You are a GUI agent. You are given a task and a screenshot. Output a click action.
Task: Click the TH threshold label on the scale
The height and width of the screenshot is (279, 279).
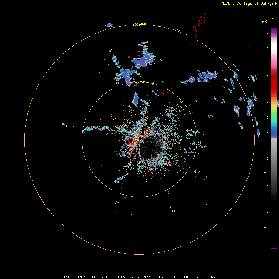pyautogui.click(x=266, y=241)
